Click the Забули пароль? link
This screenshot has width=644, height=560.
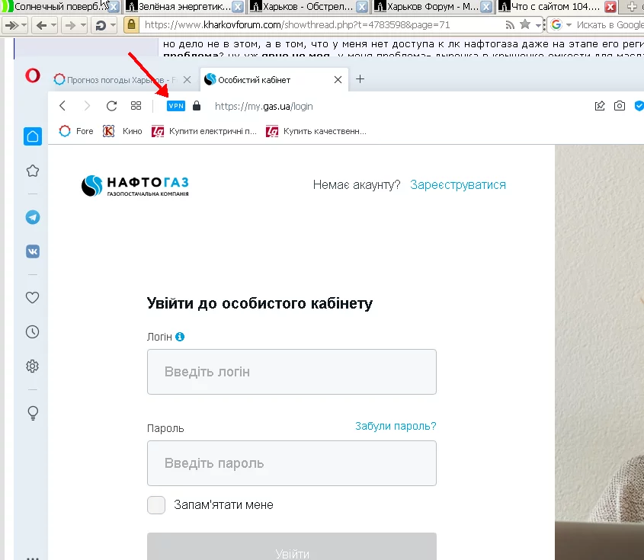pos(396,426)
